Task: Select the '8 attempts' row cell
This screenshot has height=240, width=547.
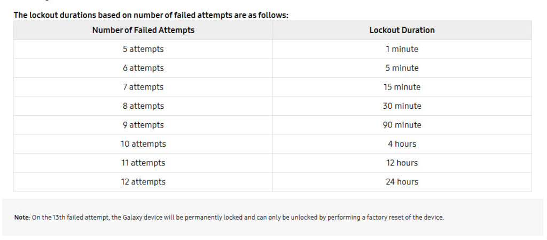Action: coord(143,106)
